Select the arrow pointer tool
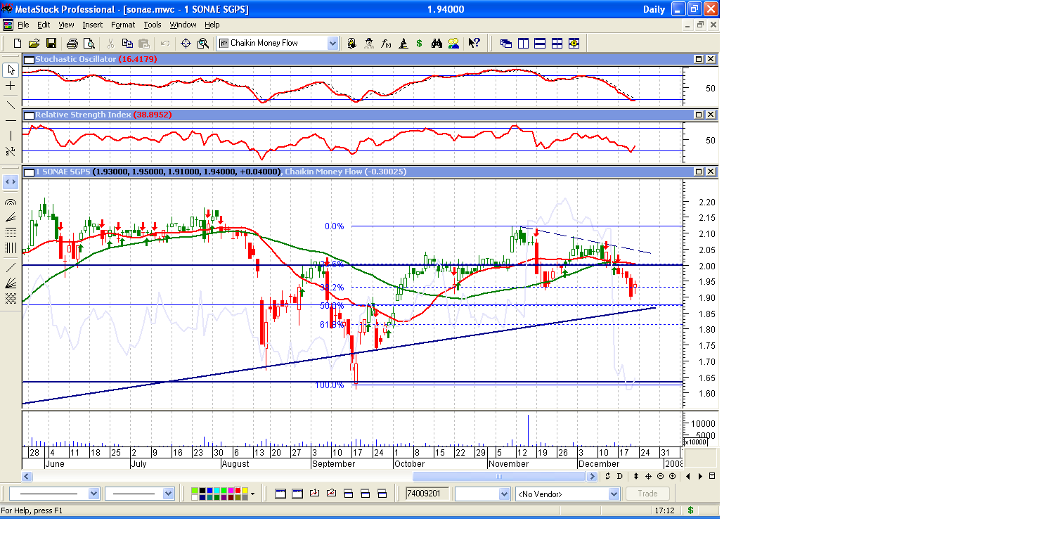1053x540 pixels. pyautogui.click(x=11, y=70)
